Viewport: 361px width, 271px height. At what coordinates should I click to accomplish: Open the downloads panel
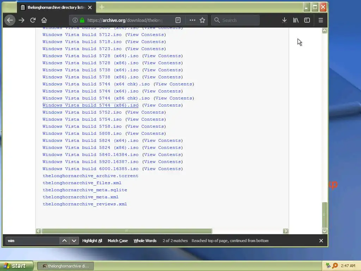click(x=284, y=20)
